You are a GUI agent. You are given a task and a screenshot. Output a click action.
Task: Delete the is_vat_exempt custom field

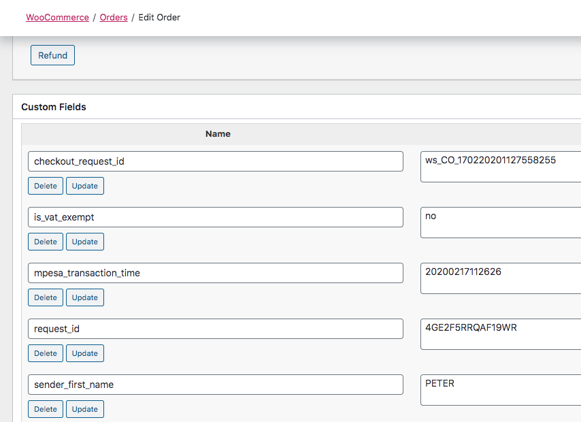coord(46,242)
